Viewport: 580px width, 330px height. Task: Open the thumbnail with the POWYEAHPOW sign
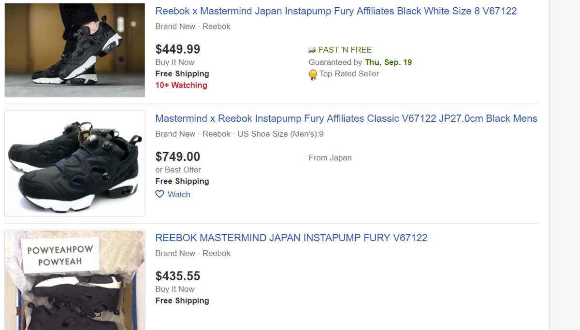pos(75,280)
